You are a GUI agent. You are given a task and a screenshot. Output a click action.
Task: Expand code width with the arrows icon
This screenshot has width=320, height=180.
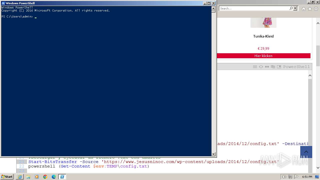click(267, 67)
